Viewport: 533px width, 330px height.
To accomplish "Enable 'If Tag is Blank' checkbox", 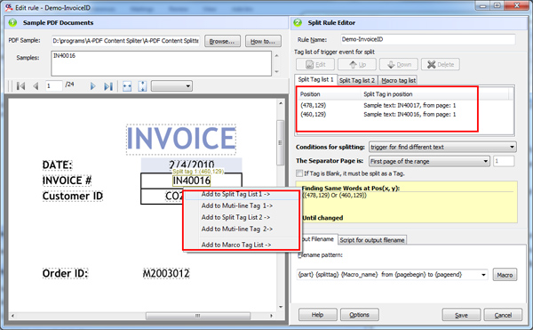I will (x=299, y=173).
